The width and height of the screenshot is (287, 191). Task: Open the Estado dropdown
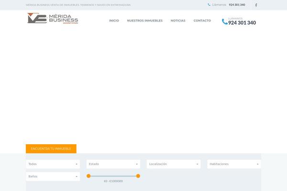[113, 164]
